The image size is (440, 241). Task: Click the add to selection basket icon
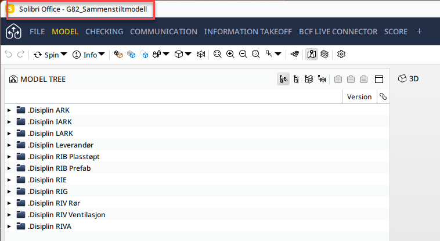click(338, 79)
